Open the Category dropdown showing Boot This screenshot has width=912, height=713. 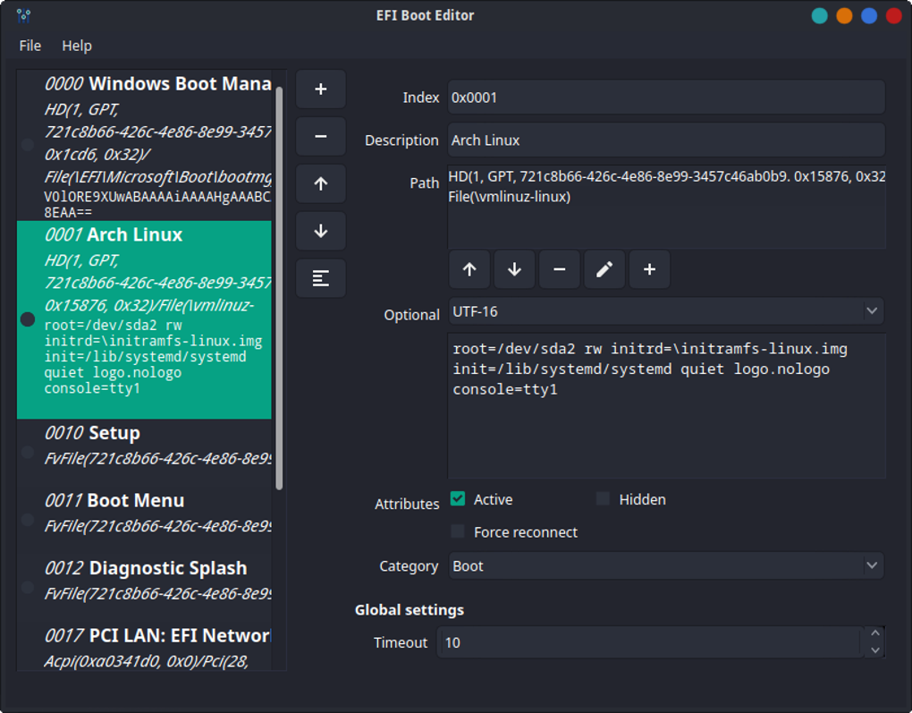tap(665, 565)
